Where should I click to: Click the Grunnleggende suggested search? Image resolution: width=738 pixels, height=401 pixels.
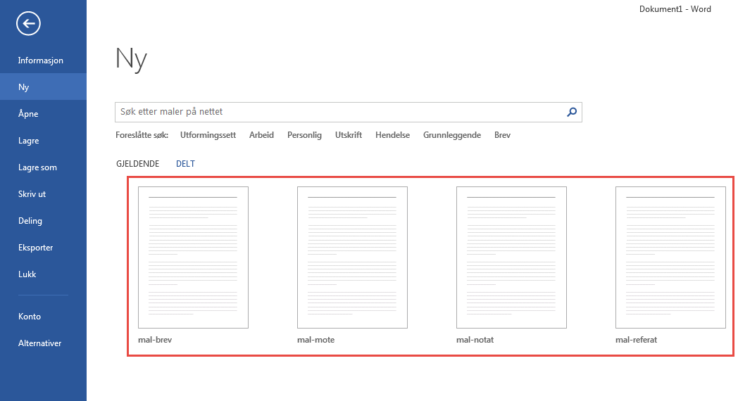coord(452,135)
